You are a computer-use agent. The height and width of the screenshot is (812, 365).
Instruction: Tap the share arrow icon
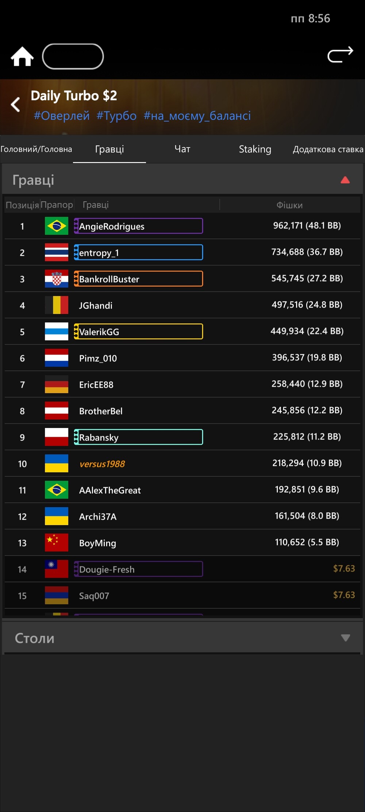point(340,55)
